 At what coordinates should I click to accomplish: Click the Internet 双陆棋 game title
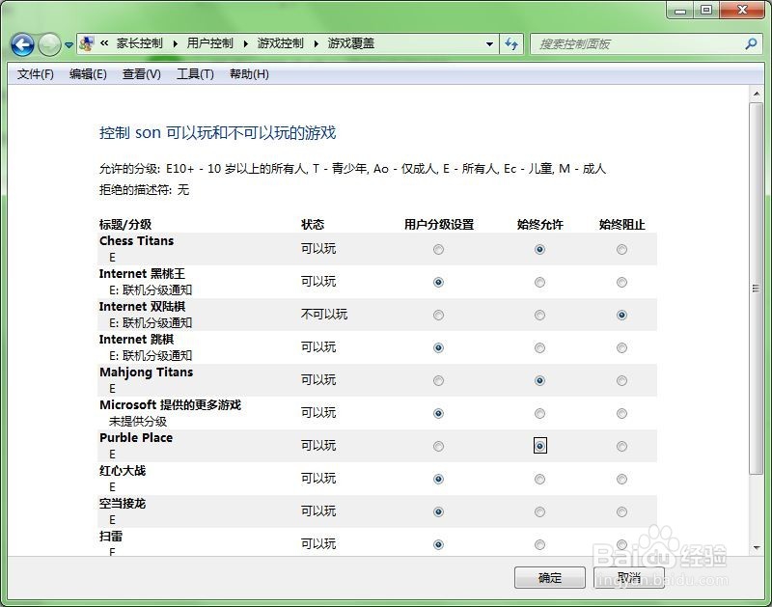(142, 307)
